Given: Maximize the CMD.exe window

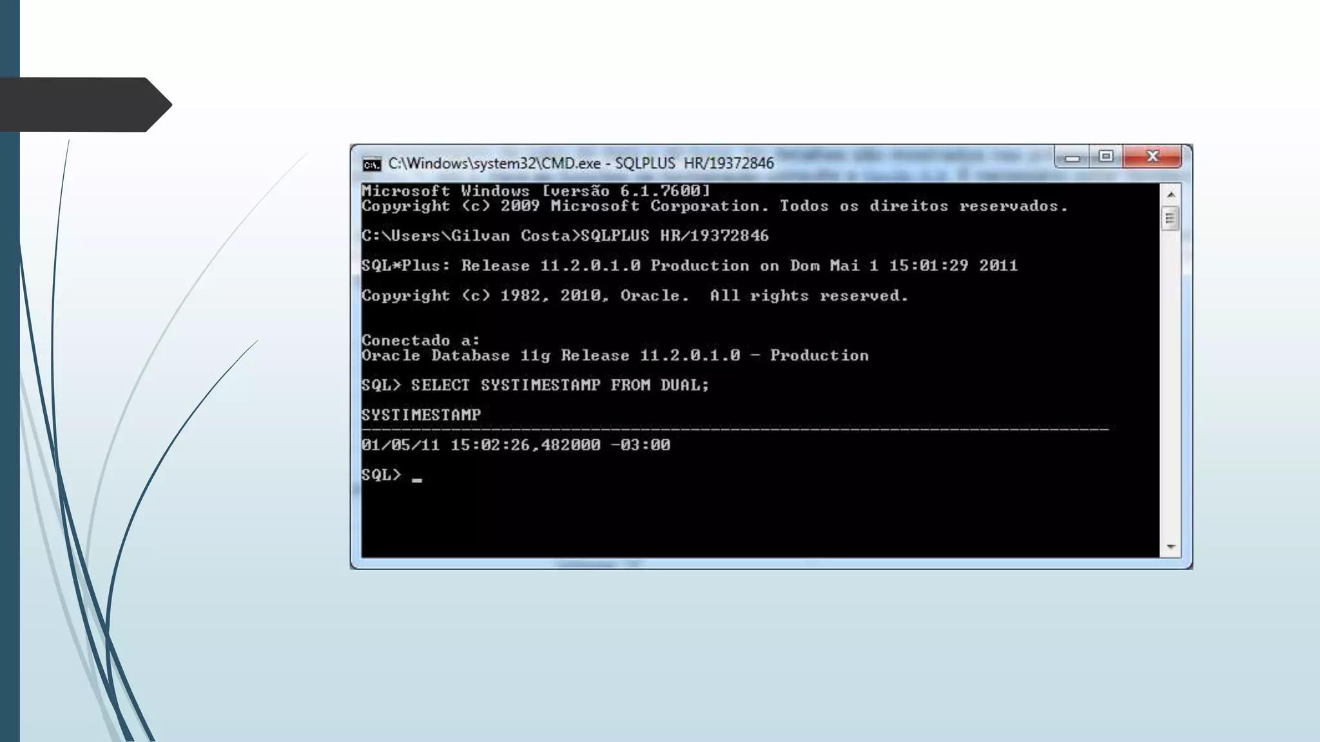Looking at the screenshot, I should coord(1106,157).
